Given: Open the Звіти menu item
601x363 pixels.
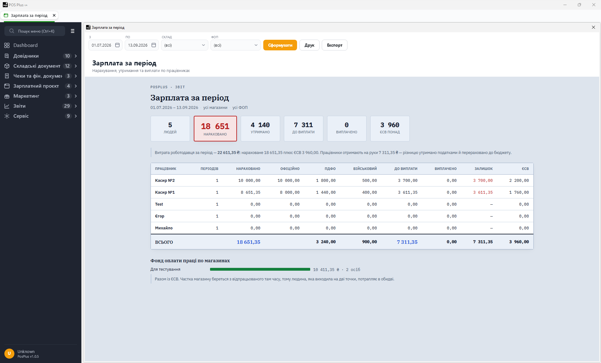Looking at the screenshot, I should click(x=41, y=106).
